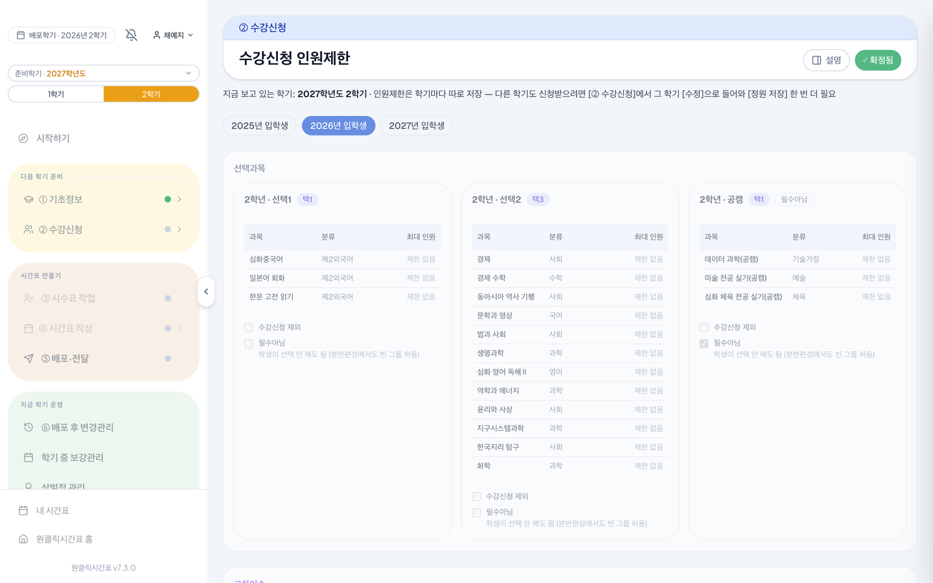Open the 체예지 user account menu
This screenshot has height=583, width=933.
coord(173,35)
